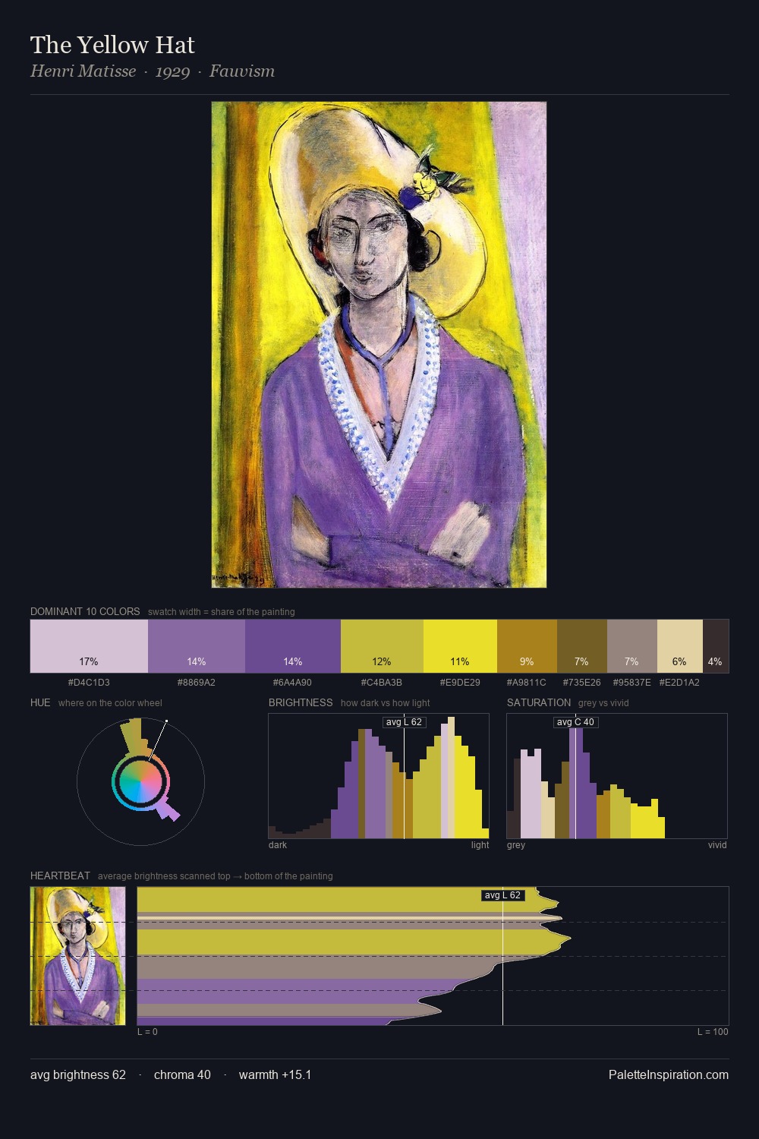
Task: Click hex code #95837E text
Action: coord(632,682)
